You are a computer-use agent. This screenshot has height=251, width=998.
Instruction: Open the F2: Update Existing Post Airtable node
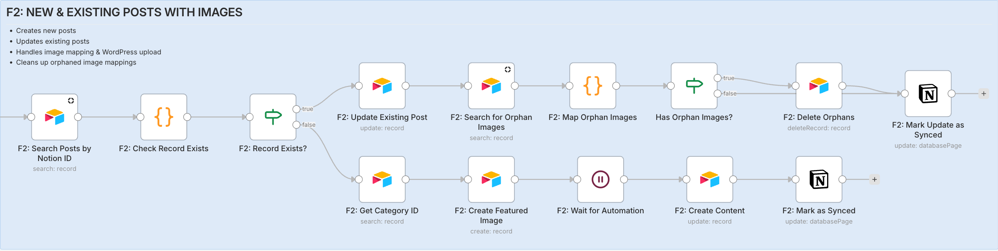tap(382, 86)
